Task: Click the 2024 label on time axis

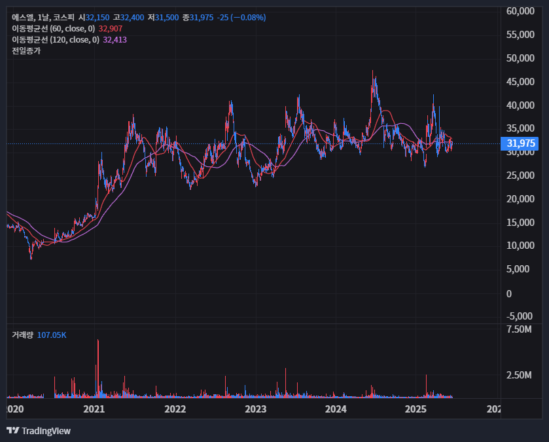Action: coord(336,409)
